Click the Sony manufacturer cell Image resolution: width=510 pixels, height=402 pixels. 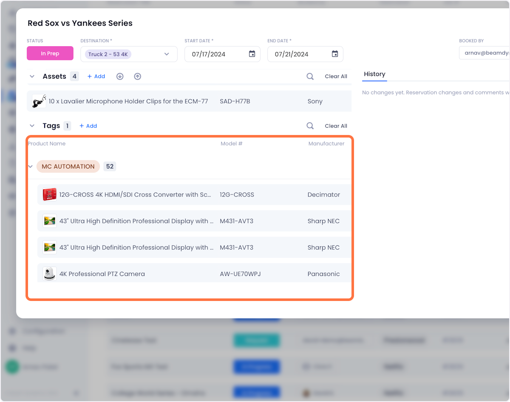315,101
